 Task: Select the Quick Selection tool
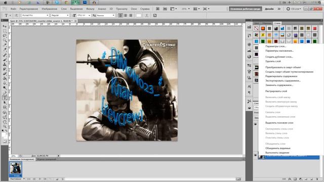pyautogui.click(x=5, y=40)
